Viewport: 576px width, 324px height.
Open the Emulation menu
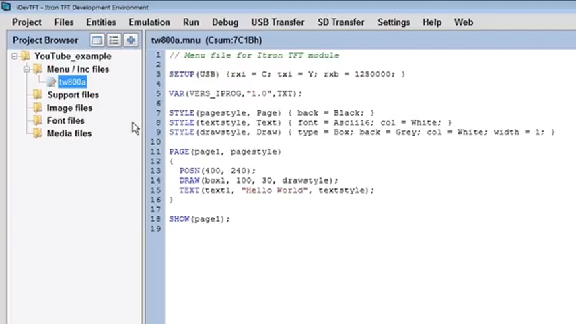coord(149,22)
